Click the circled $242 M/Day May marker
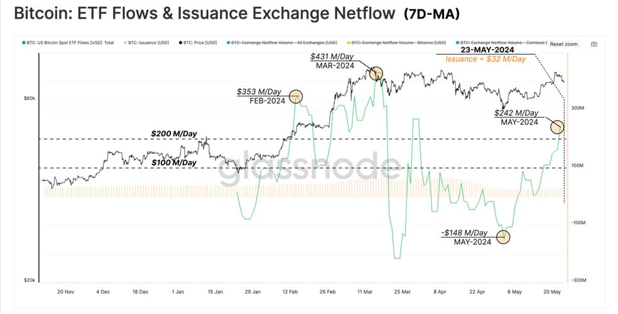Viewport: 618px width, 314px height. click(x=557, y=127)
